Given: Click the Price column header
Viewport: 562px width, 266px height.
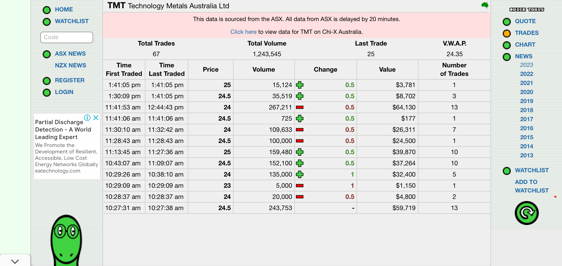Looking at the screenshot, I should coord(211,69).
